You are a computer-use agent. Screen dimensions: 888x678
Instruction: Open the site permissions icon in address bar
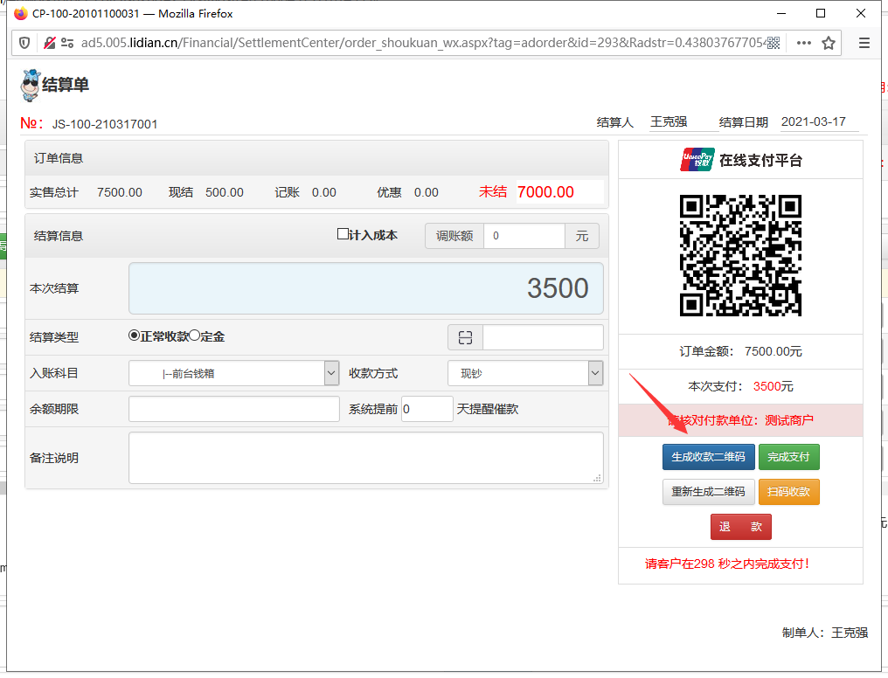tap(67, 43)
